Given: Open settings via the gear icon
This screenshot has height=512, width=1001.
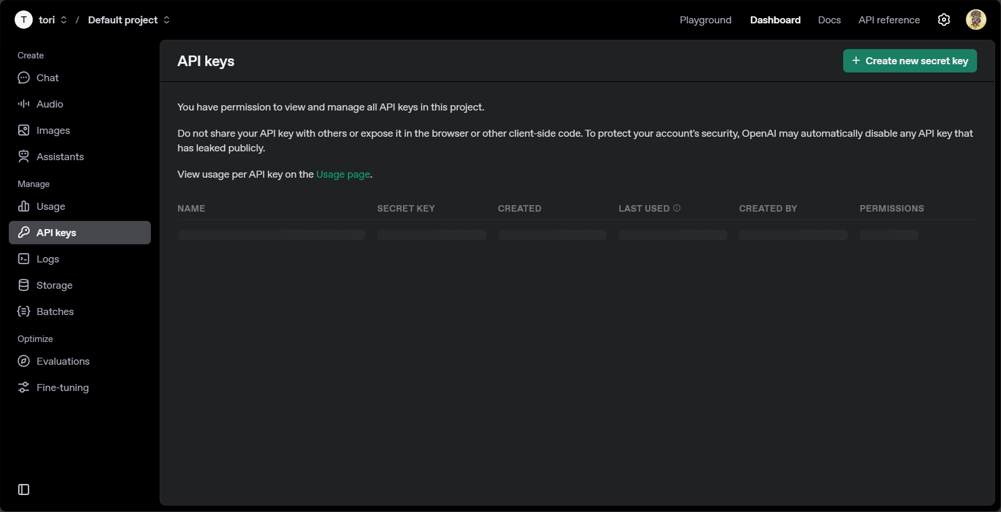Looking at the screenshot, I should 944,20.
